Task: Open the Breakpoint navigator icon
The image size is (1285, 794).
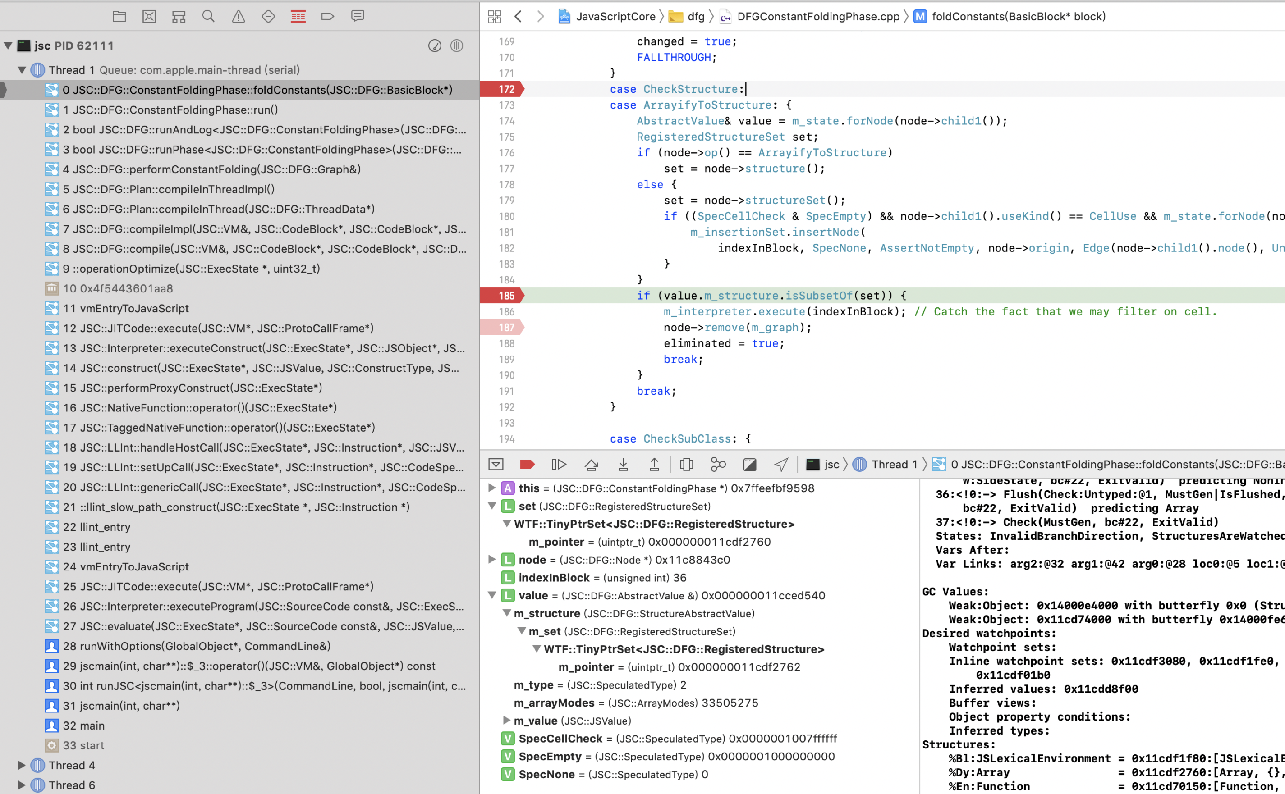Action: [328, 16]
